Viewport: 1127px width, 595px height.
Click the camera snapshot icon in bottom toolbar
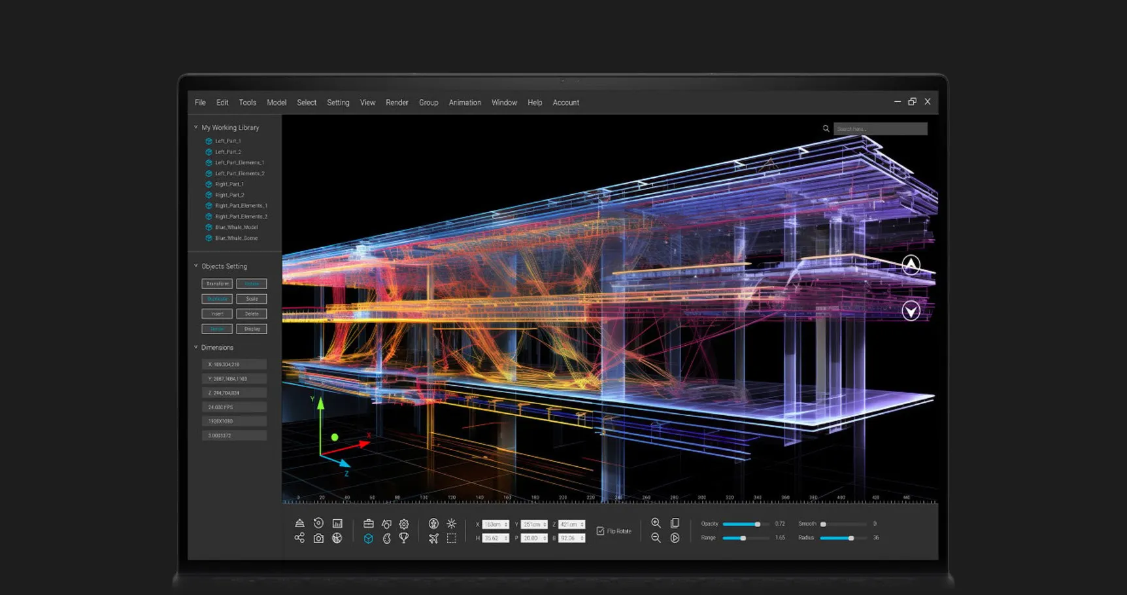click(318, 538)
